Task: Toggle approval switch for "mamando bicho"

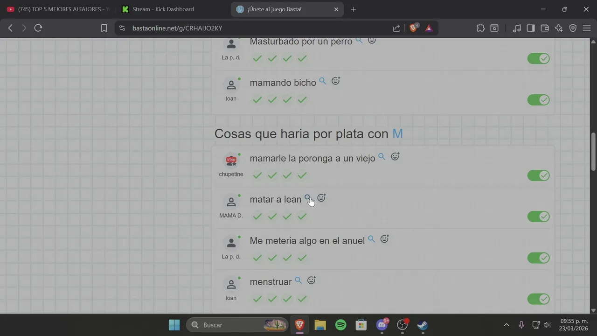Action: tap(538, 100)
